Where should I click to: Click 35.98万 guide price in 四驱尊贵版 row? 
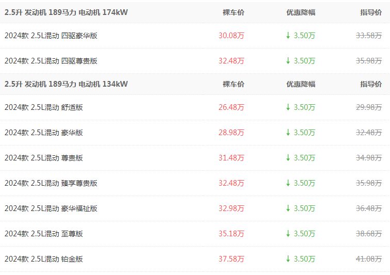369,61
